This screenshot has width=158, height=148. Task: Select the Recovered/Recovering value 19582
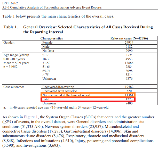pyautogui.click(x=129, y=87)
